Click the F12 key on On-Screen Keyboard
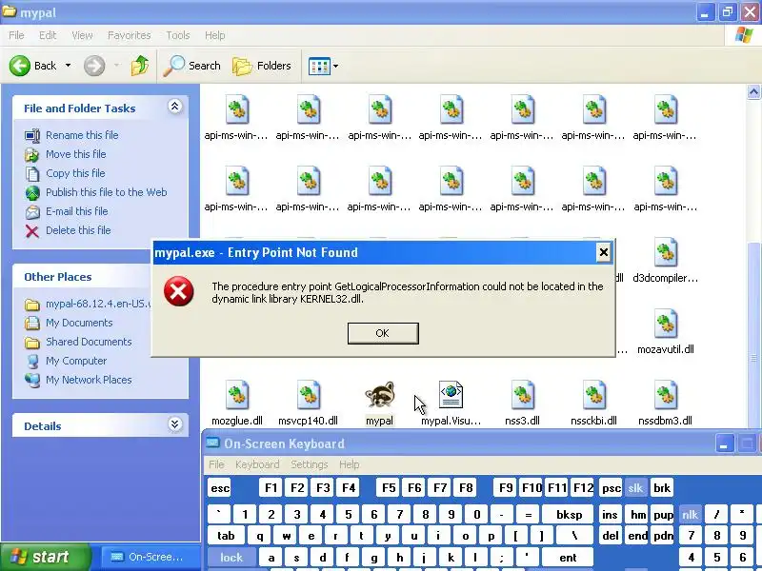762x571 pixels. 583,488
